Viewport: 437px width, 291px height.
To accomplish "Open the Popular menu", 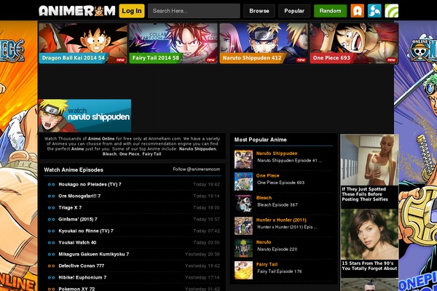I will click(x=294, y=11).
